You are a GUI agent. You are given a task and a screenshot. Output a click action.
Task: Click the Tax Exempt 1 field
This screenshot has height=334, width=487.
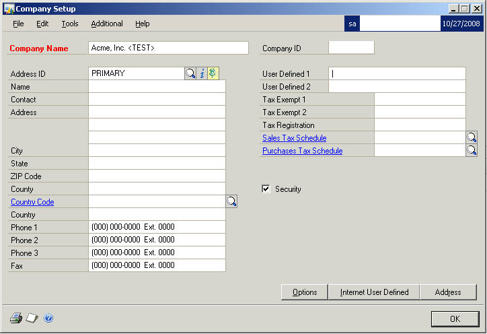[420, 99]
